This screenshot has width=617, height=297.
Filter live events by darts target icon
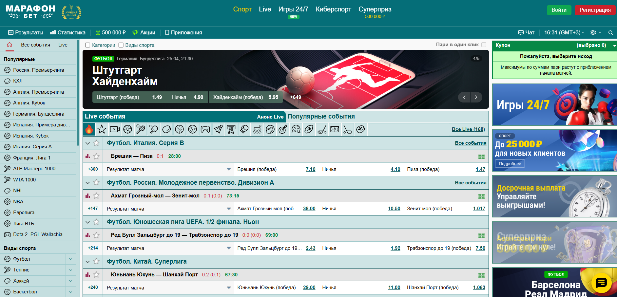(283, 129)
